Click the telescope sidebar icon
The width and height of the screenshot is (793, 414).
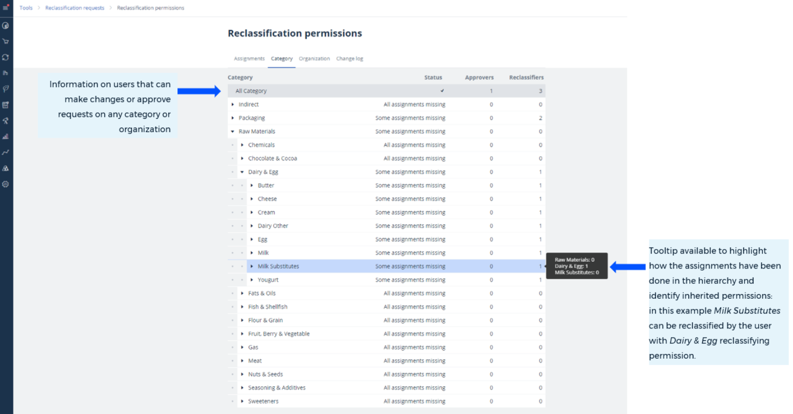tap(6, 121)
